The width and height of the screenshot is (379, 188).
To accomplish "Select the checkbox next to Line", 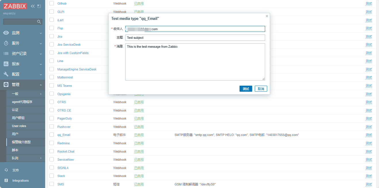I will click(x=52, y=61).
